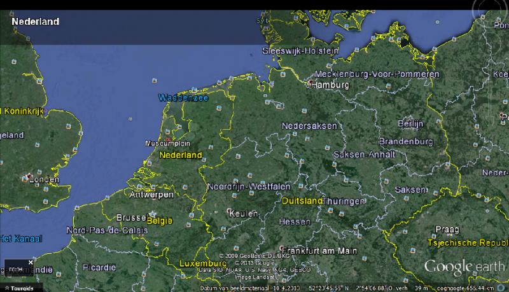Click the Museumplein placemark icon
509x292 pixels.
(x=167, y=138)
